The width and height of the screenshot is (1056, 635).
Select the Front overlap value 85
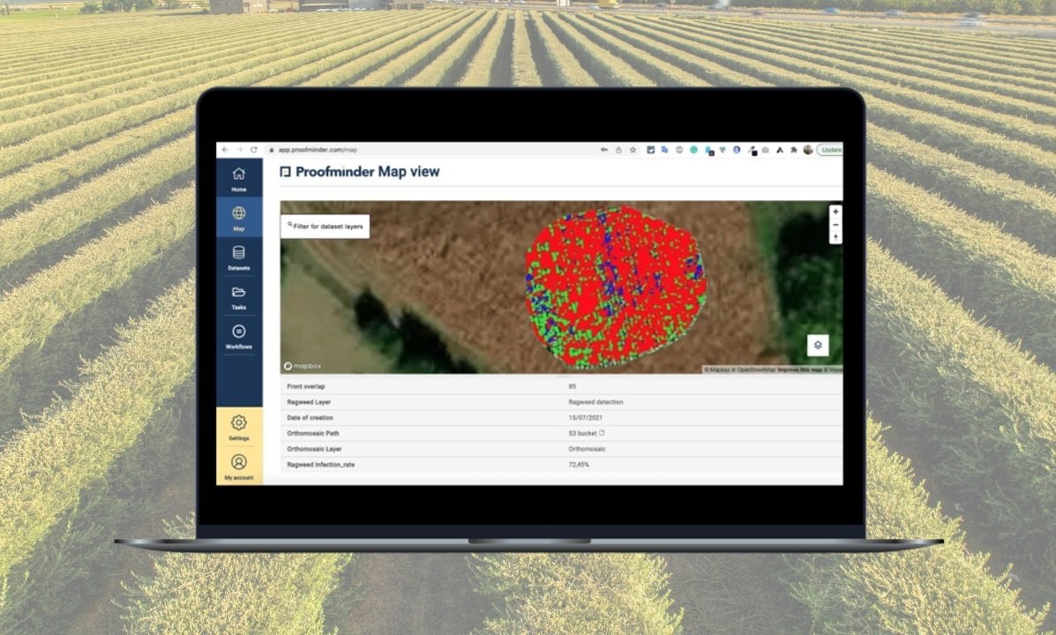(573, 385)
